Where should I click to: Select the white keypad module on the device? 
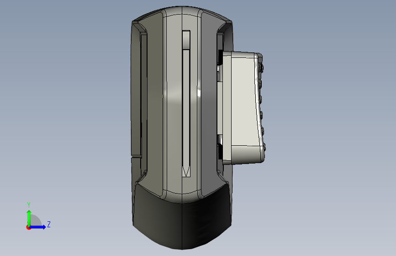(243, 108)
